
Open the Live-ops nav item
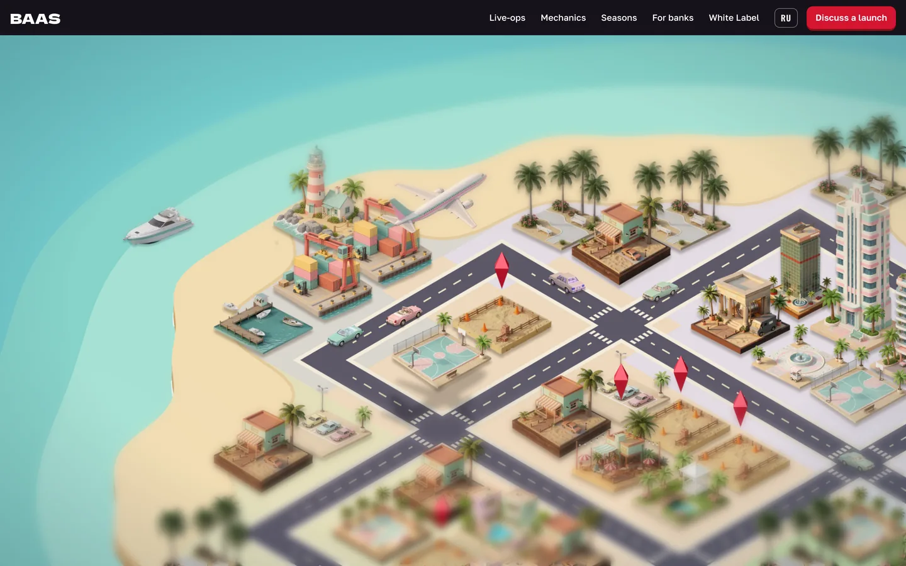pos(507,18)
